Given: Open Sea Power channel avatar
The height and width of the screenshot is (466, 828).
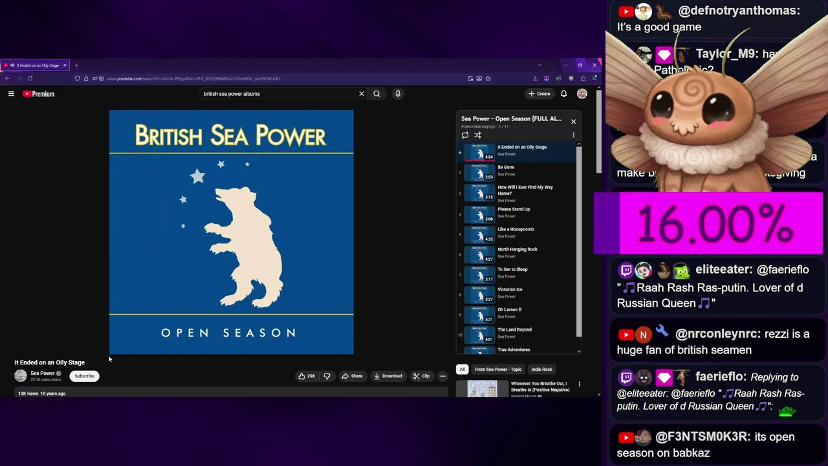Looking at the screenshot, I should point(21,376).
